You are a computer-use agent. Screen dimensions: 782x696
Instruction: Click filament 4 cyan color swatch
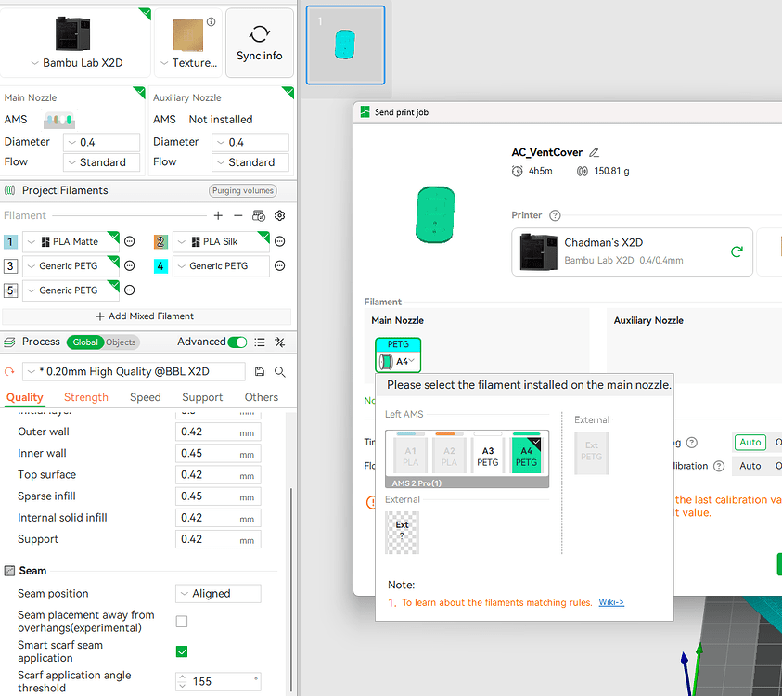click(x=160, y=266)
